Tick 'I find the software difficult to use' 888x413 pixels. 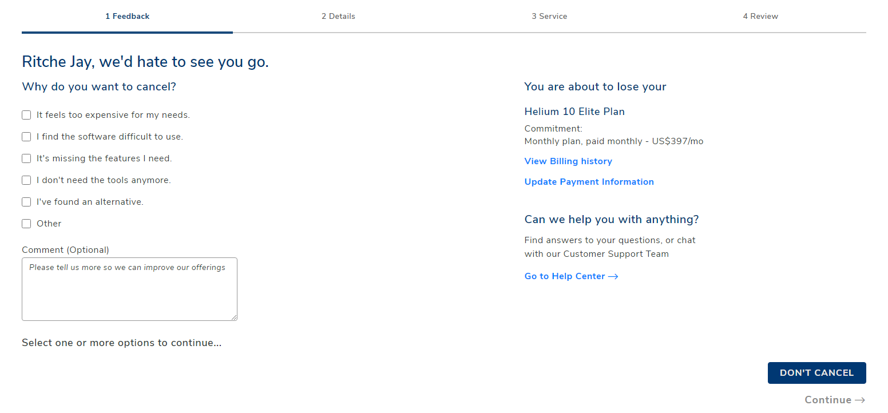coord(26,137)
